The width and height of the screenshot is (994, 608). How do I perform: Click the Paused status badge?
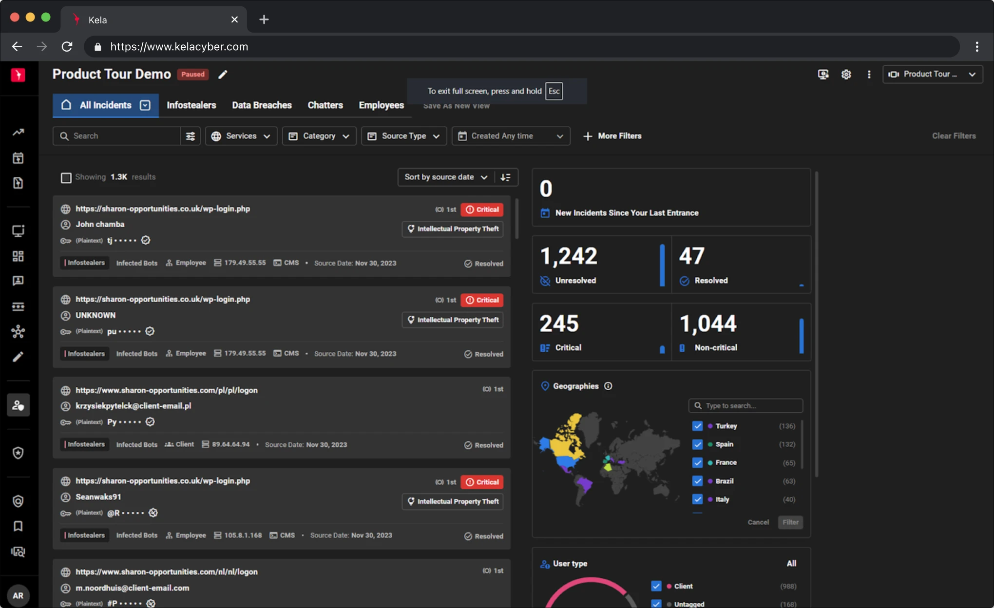tap(193, 74)
